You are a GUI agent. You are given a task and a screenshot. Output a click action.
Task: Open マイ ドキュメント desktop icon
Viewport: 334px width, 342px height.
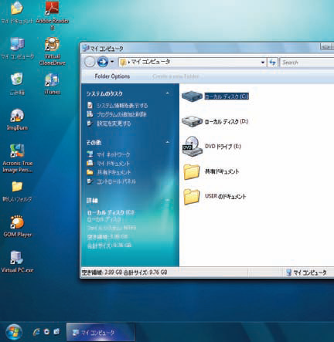17,12
